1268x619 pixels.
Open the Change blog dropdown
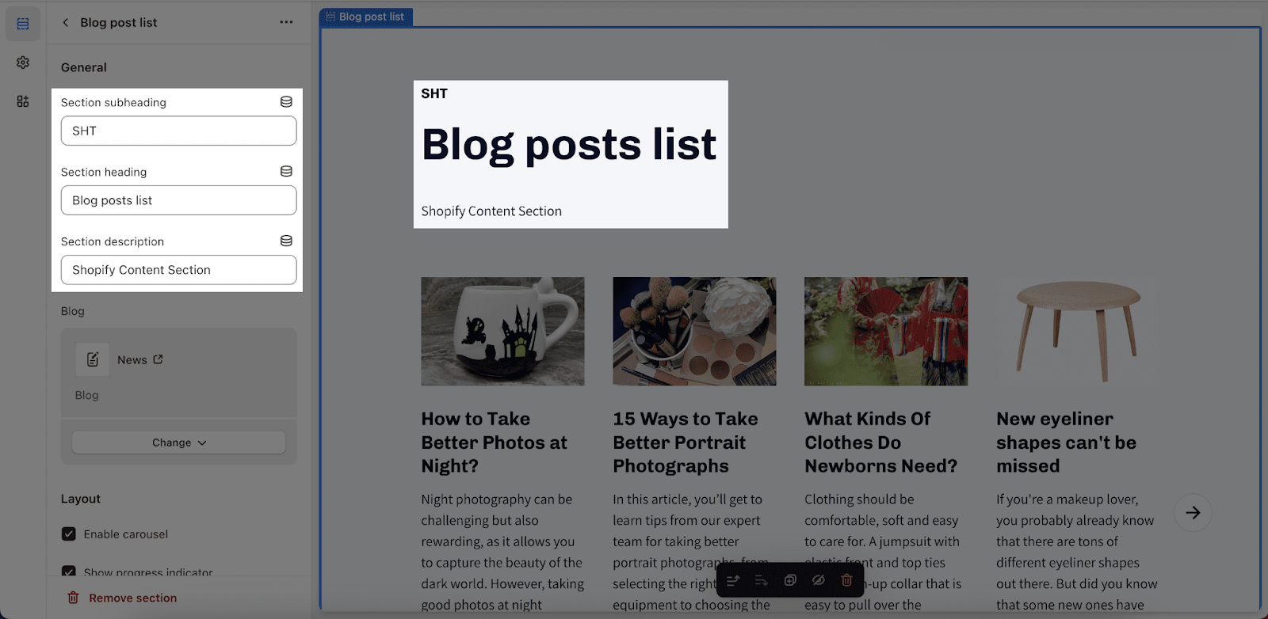(179, 442)
